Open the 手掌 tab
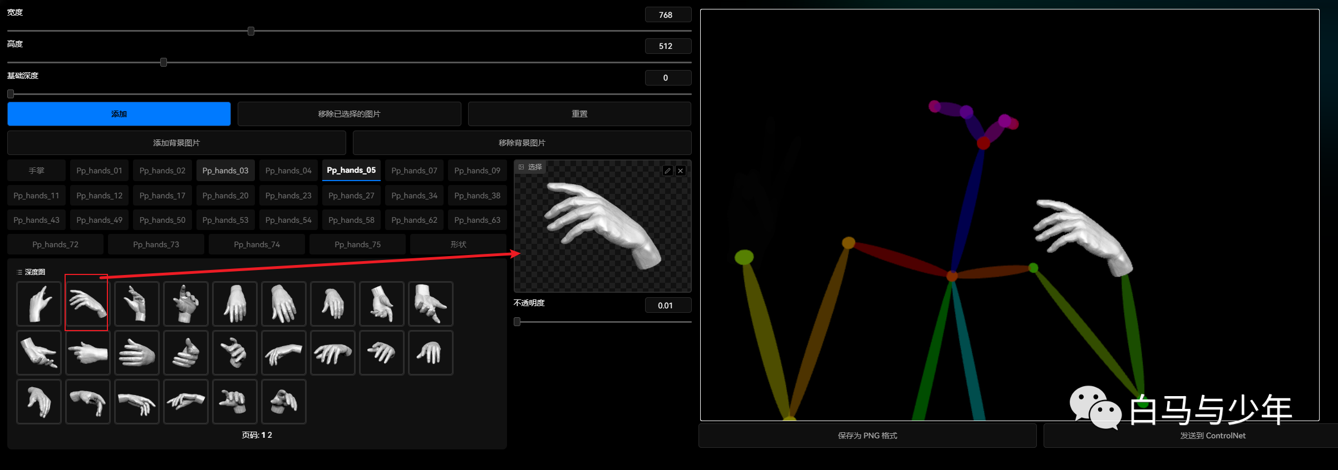 point(36,171)
